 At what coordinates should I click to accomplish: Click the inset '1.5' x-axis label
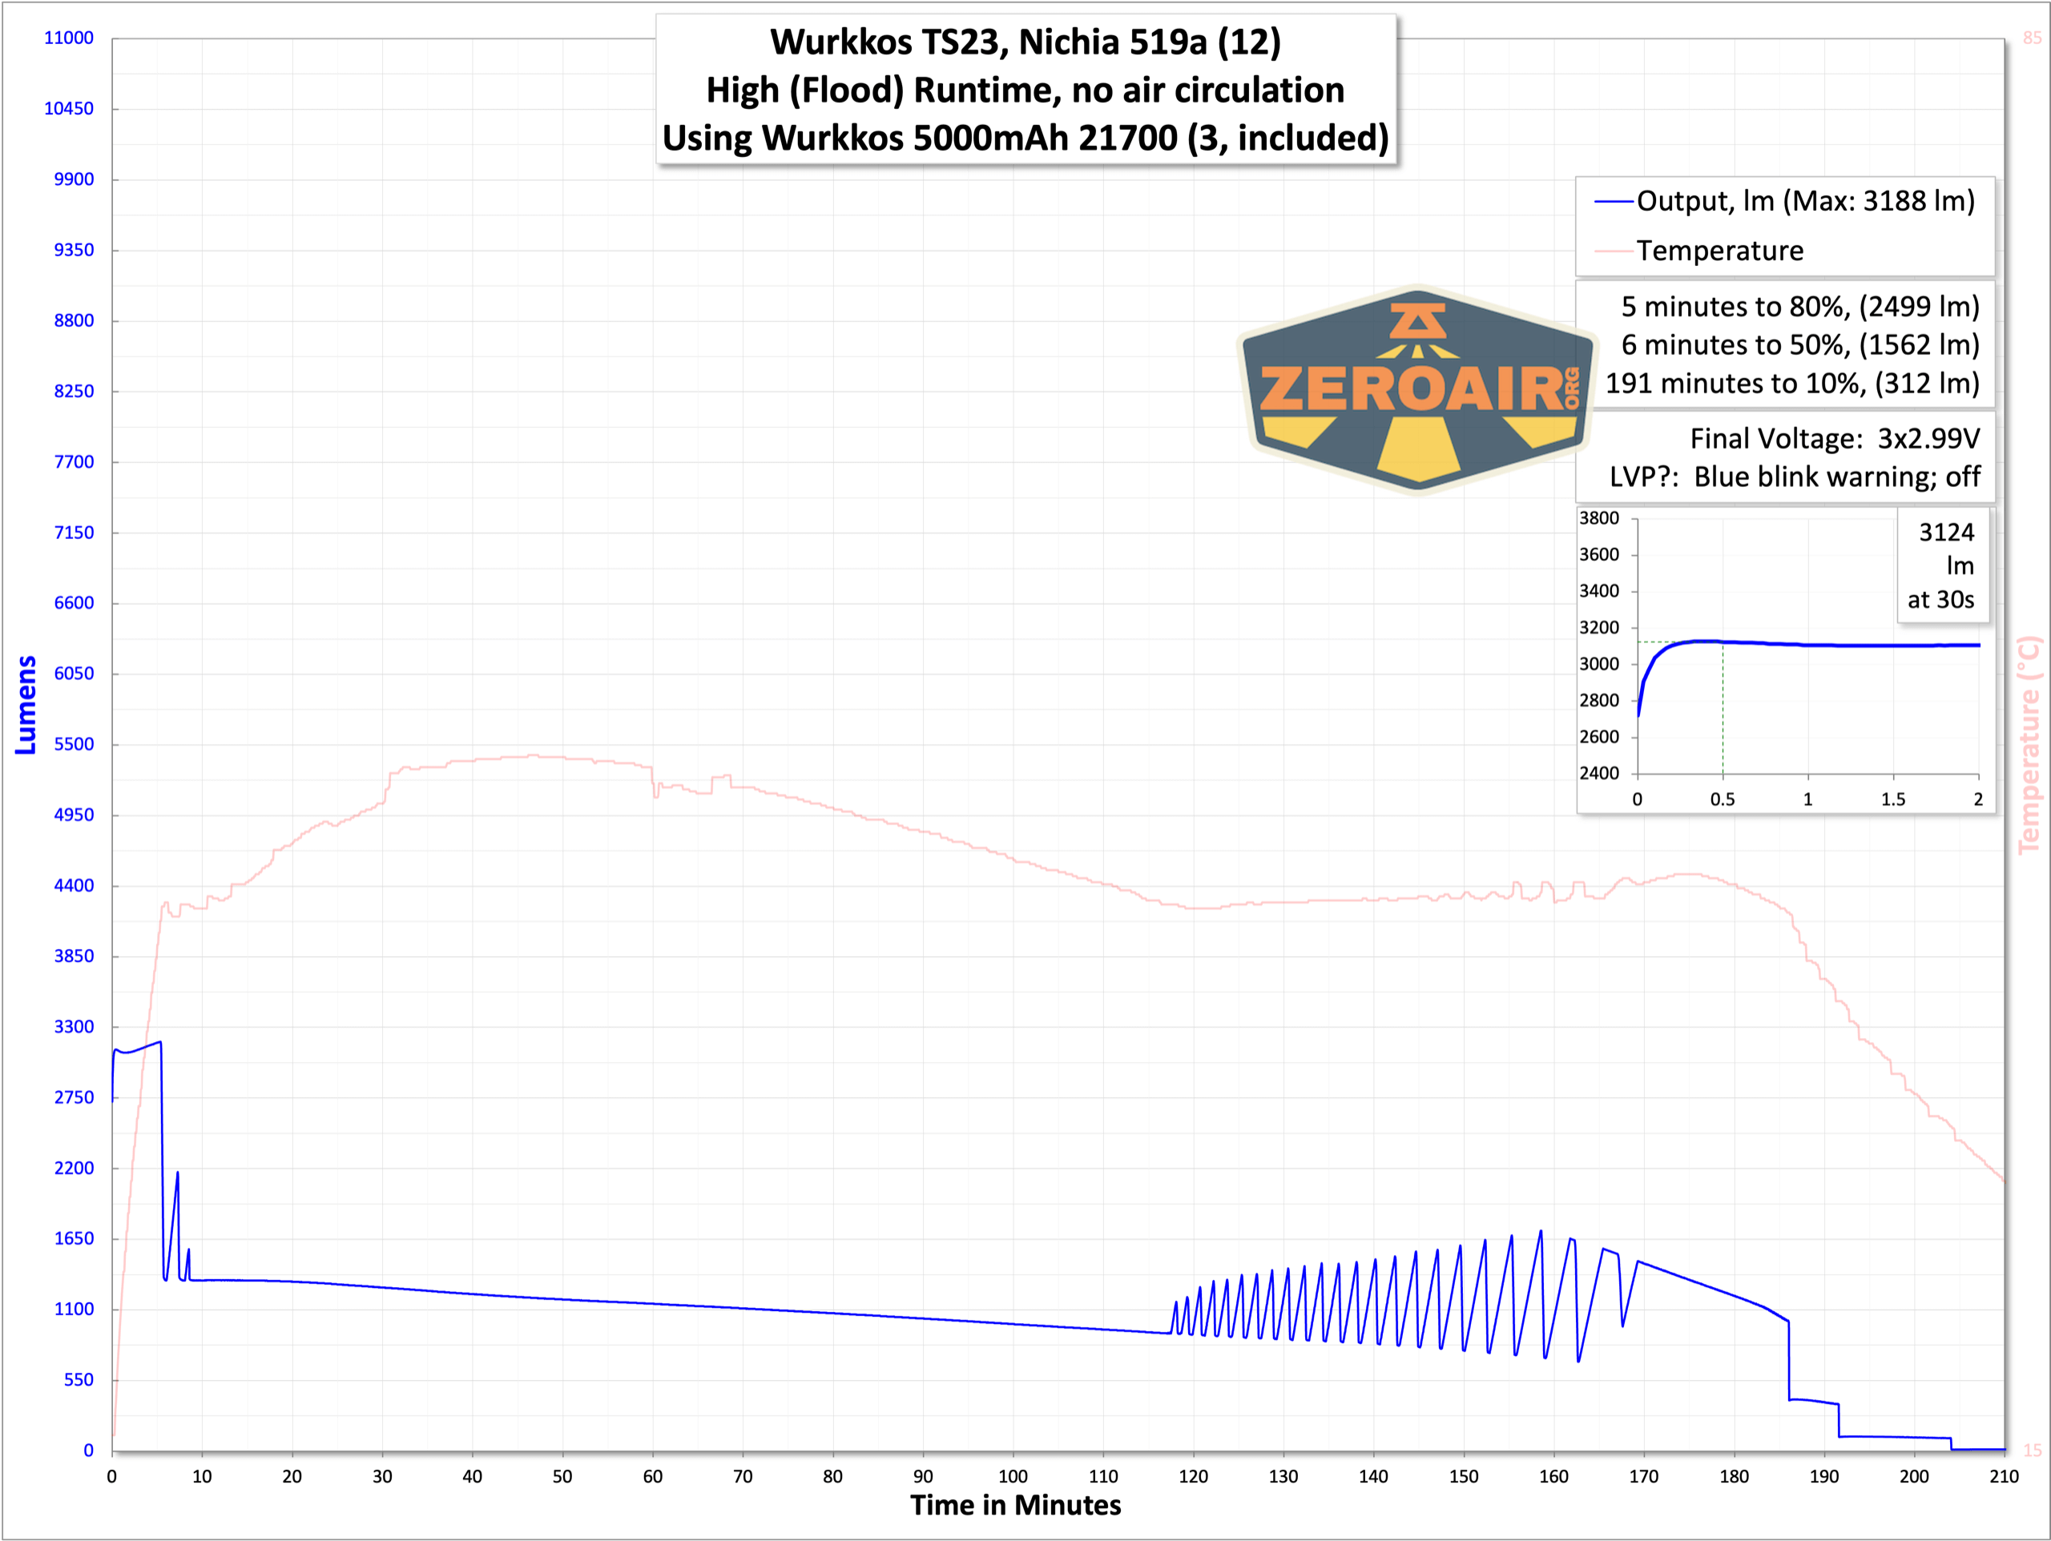coord(1893,799)
